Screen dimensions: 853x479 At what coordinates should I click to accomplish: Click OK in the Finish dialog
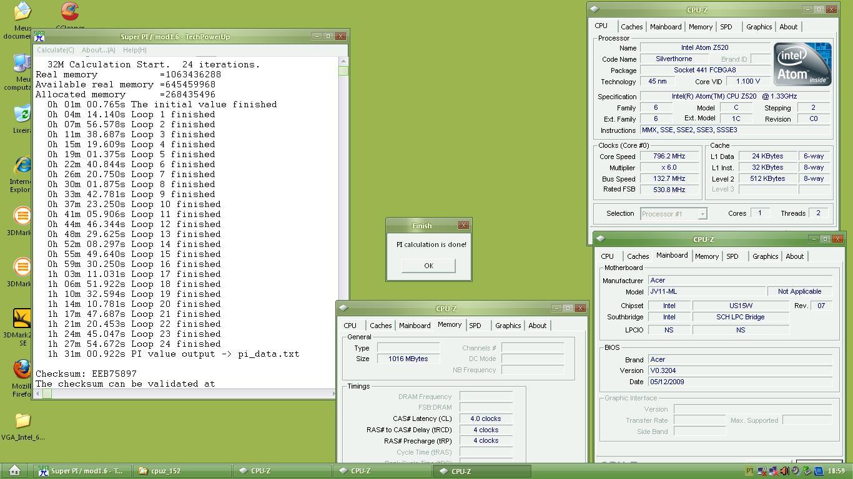coord(428,266)
